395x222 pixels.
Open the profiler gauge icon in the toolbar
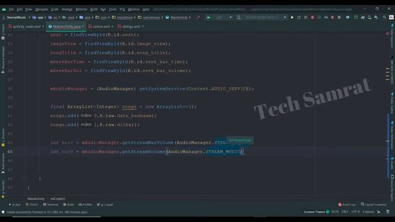(x=326, y=17)
